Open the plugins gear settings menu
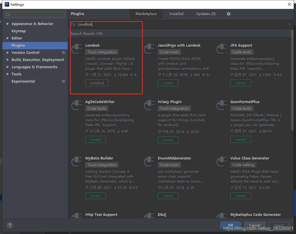 228,14
